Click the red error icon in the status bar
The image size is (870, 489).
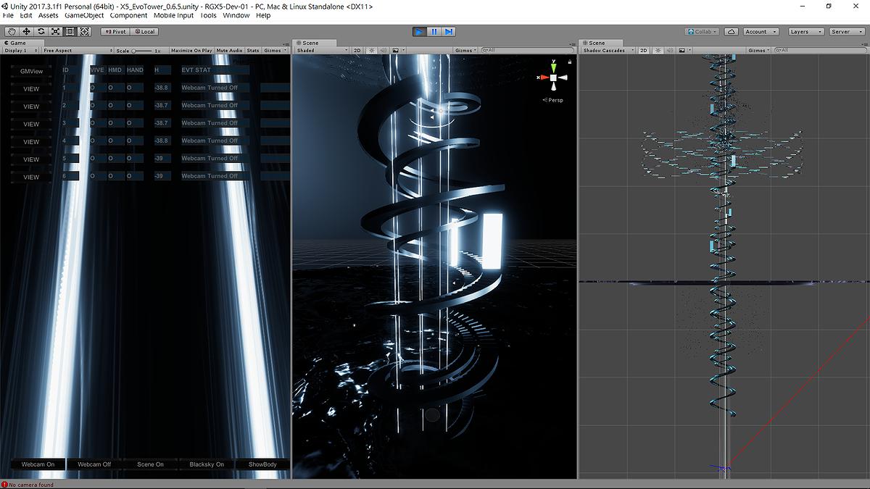[x=4, y=485]
